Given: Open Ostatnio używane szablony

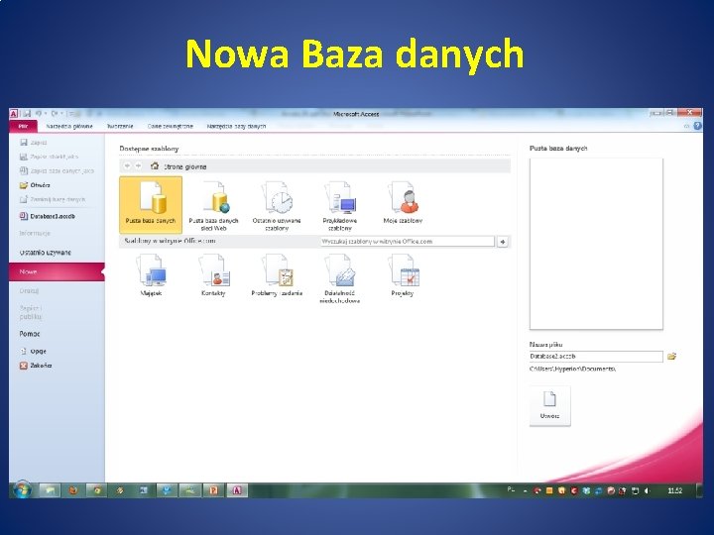Looking at the screenshot, I should pyautogui.click(x=277, y=205).
